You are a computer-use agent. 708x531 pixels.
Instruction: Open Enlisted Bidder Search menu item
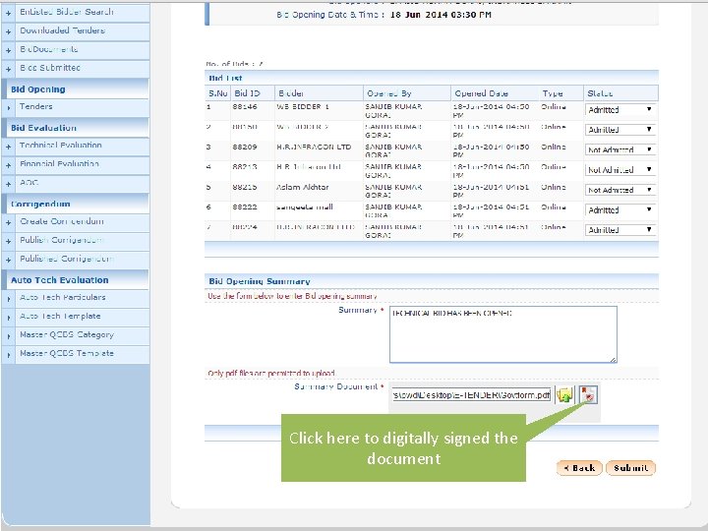[67, 12]
